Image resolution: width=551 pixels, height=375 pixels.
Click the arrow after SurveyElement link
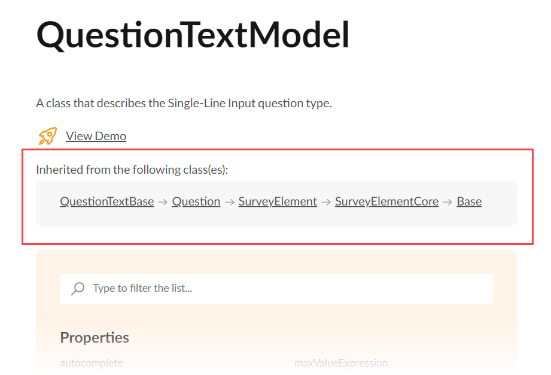(x=326, y=202)
